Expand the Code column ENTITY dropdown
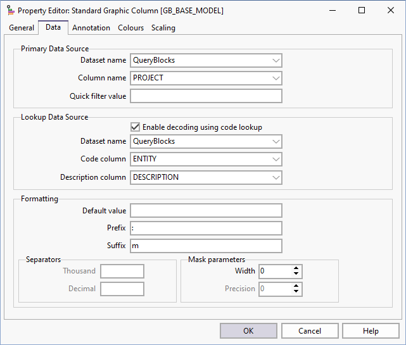The image size is (406, 345). click(275, 160)
